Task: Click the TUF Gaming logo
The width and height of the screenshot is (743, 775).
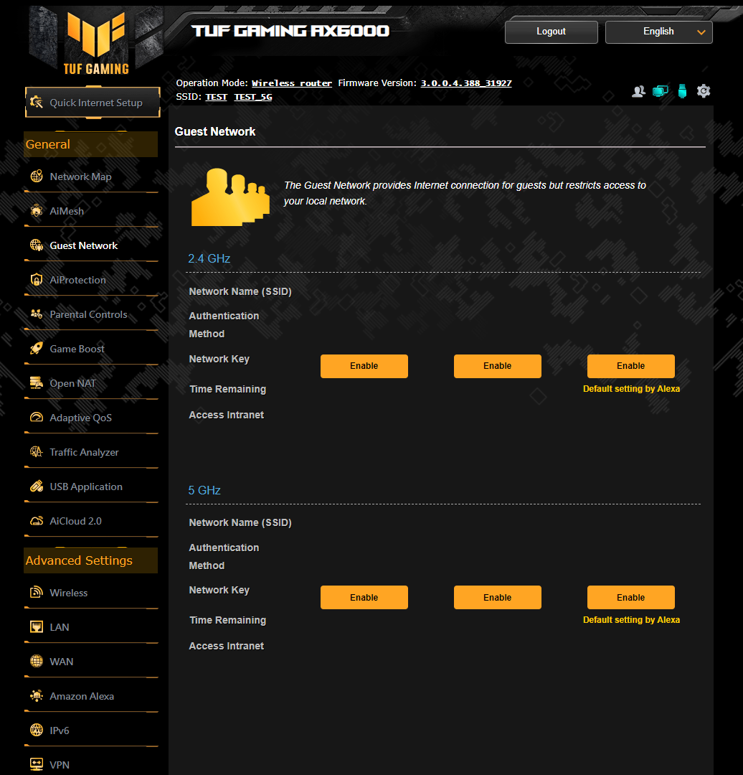Action: coord(96,43)
